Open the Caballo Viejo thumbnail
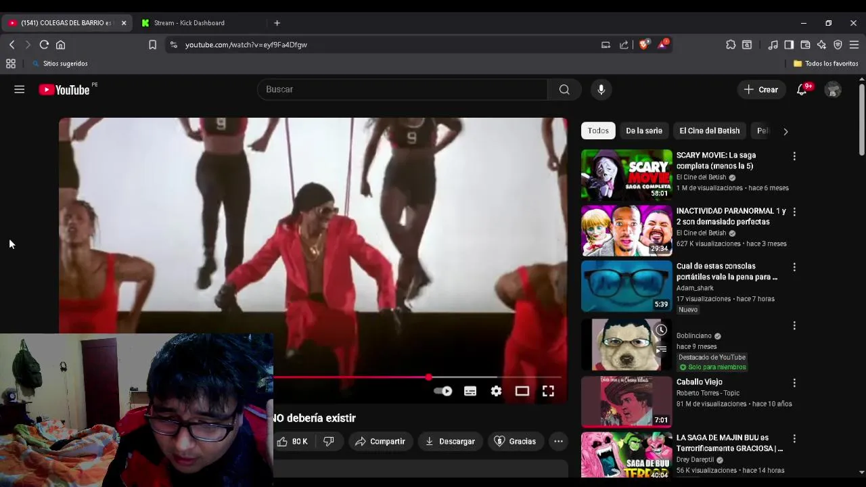Screen dimensions: 866x487 pos(626,402)
